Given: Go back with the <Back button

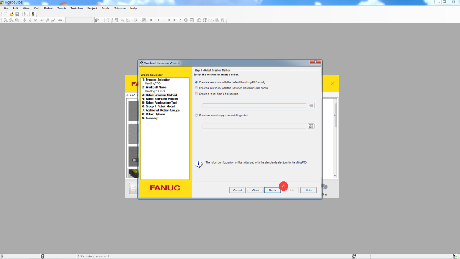Looking at the screenshot, I should [255, 190].
